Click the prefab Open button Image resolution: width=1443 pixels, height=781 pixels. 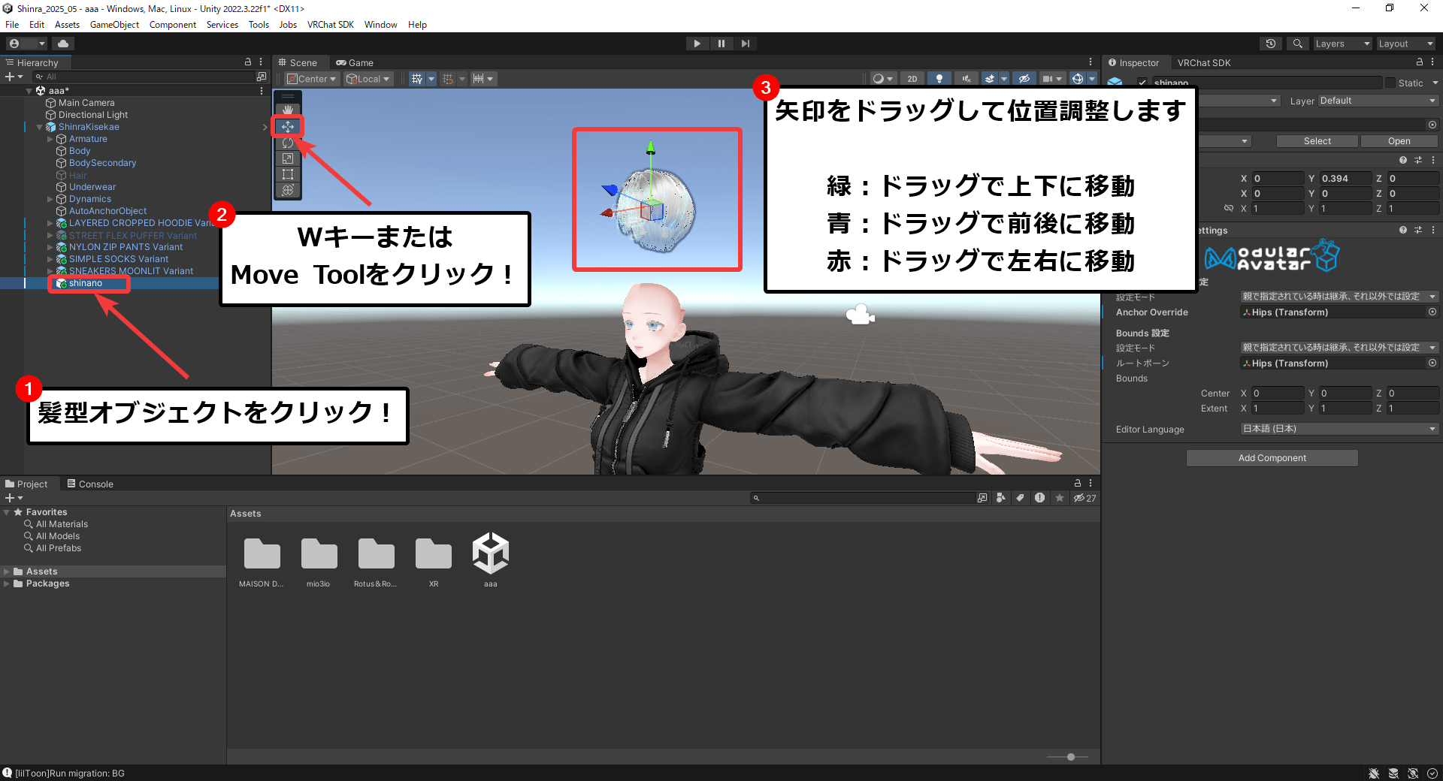click(x=1399, y=141)
